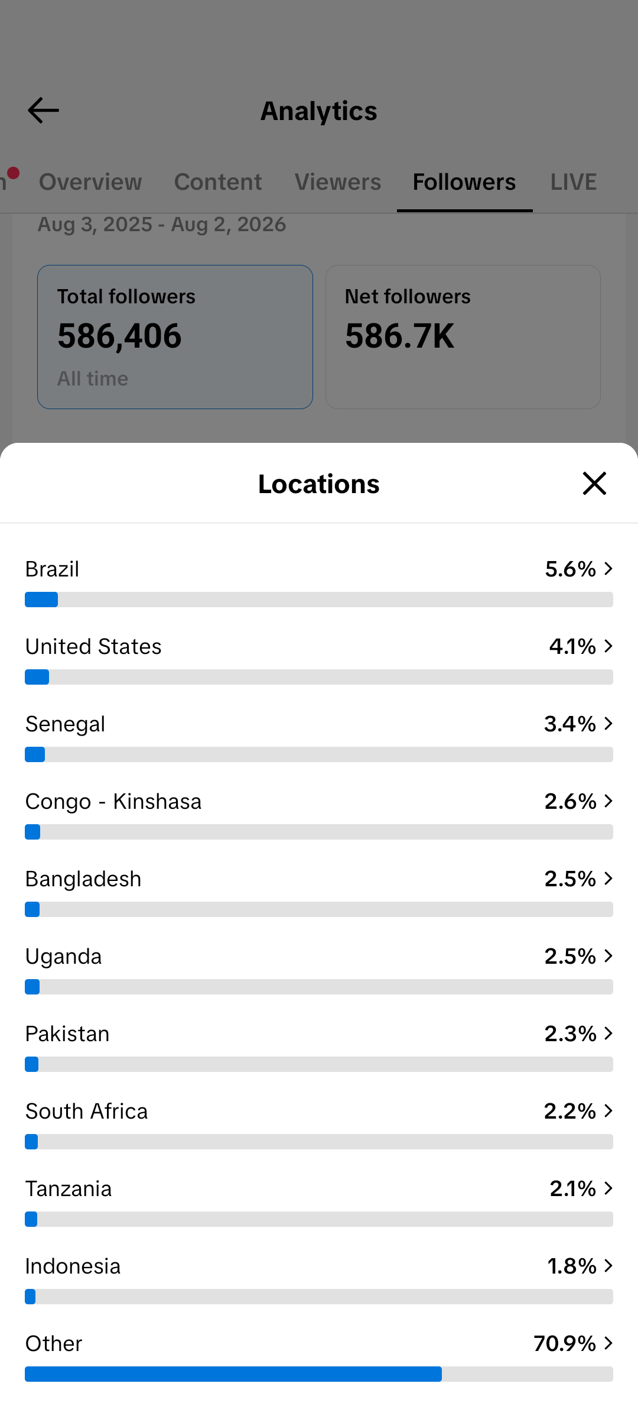
Task: Click the Brazil percentage bar
Action: point(319,600)
